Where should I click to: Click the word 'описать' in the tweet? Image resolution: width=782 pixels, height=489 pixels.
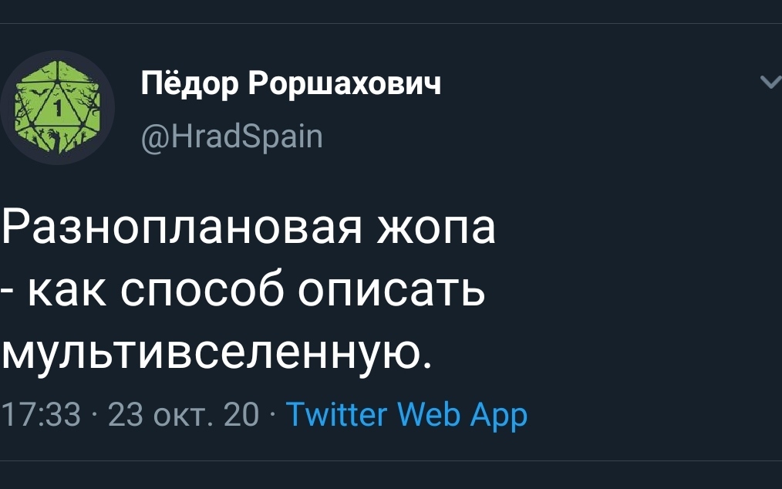click(x=391, y=292)
